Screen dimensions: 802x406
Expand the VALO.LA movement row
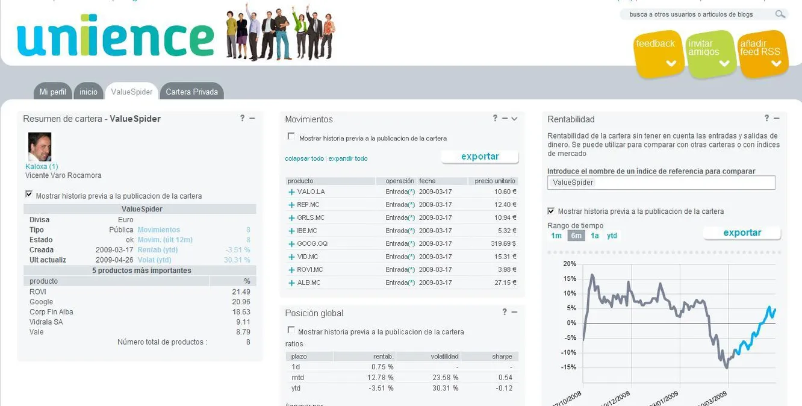pyautogui.click(x=292, y=192)
